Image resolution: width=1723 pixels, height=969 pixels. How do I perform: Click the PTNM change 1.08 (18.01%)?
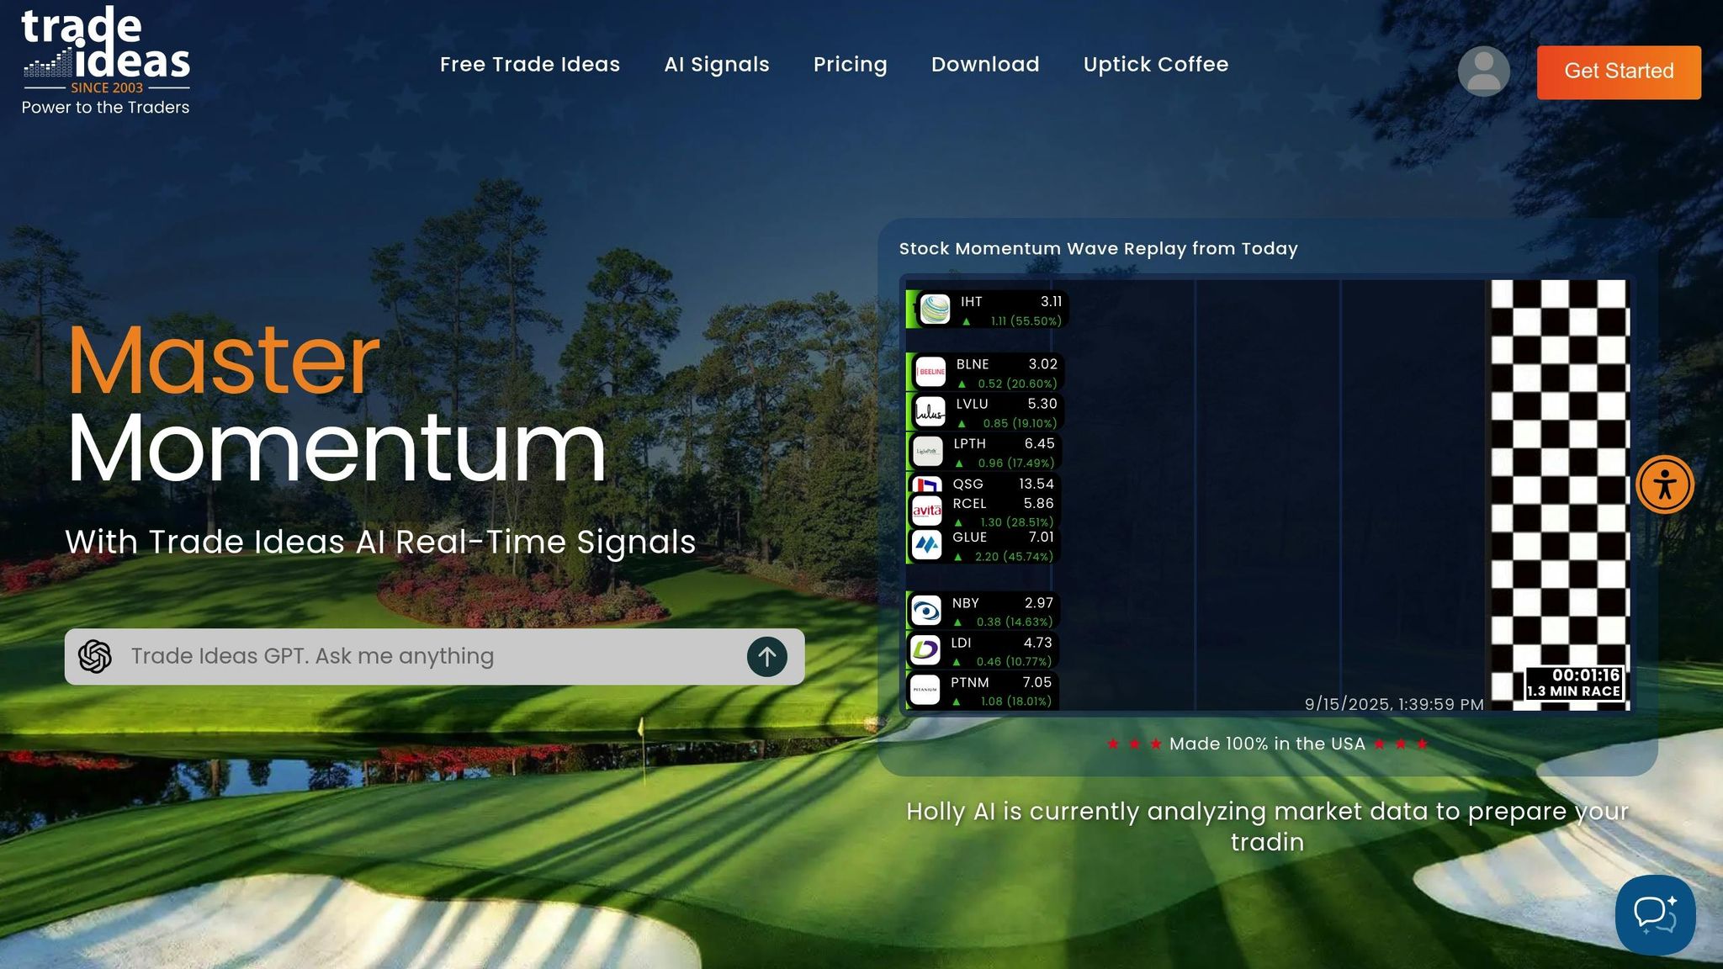(1015, 702)
